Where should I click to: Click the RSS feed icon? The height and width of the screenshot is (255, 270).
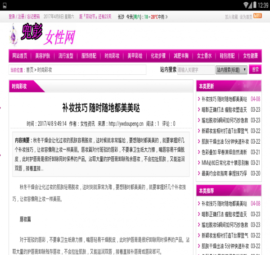[257, 16]
